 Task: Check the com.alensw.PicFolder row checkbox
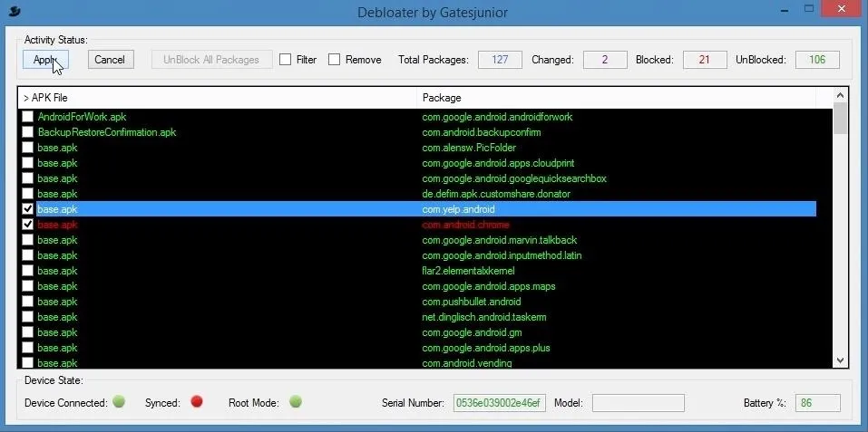coord(28,148)
